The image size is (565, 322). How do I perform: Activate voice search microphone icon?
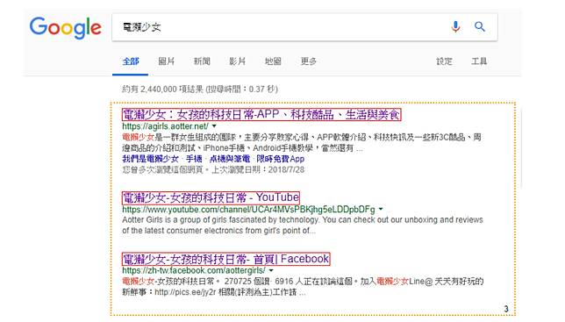point(455,26)
